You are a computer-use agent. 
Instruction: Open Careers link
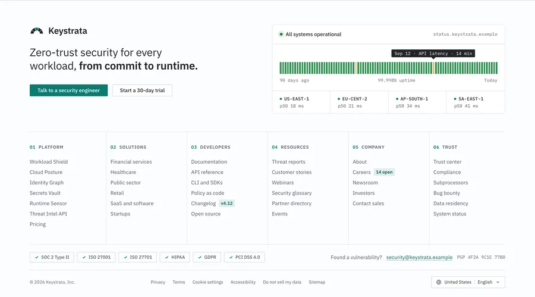point(361,172)
